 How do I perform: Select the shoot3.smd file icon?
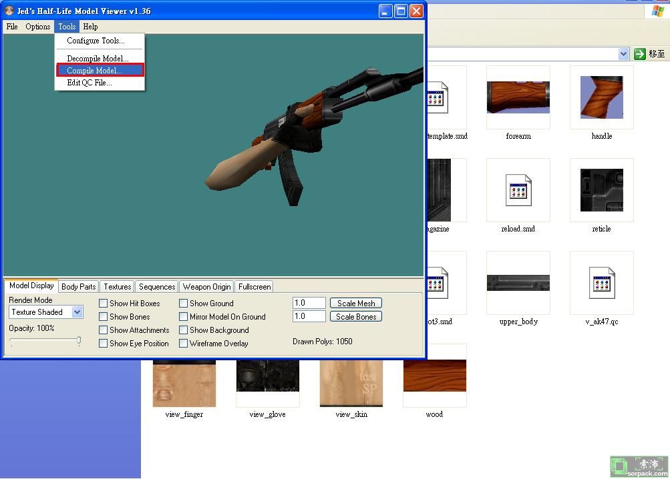pyautogui.click(x=438, y=283)
